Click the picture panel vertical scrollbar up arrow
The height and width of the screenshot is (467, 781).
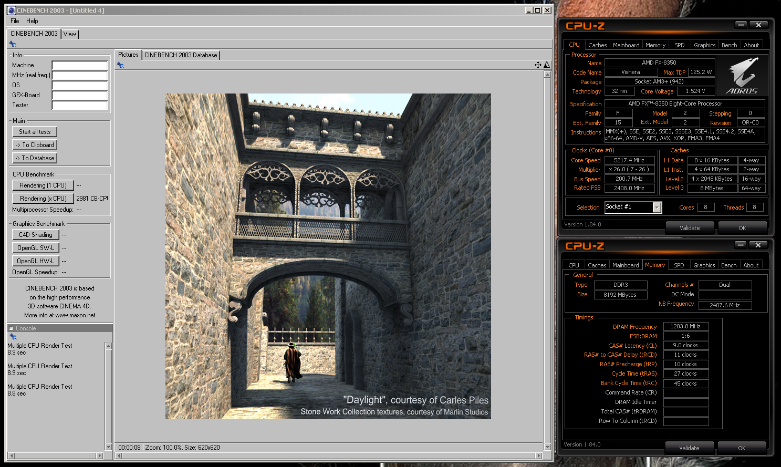[547, 74]
